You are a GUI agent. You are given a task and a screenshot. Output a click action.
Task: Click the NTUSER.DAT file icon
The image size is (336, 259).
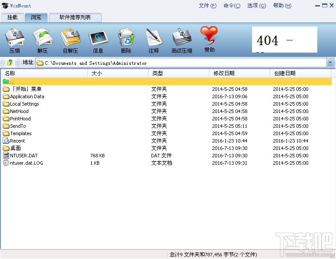(x=6, y=156)
